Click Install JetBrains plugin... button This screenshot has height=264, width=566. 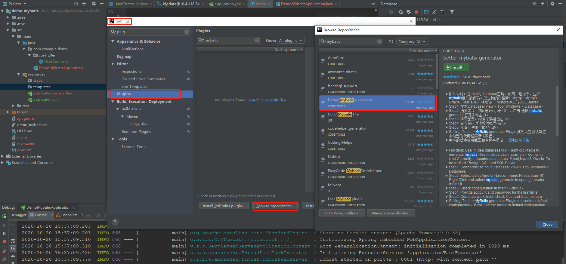pos(224,206)
